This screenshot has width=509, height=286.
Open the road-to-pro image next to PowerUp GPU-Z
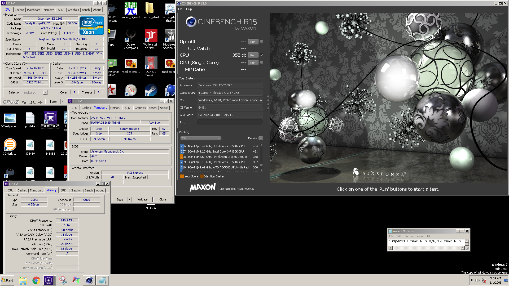[131, 66]
